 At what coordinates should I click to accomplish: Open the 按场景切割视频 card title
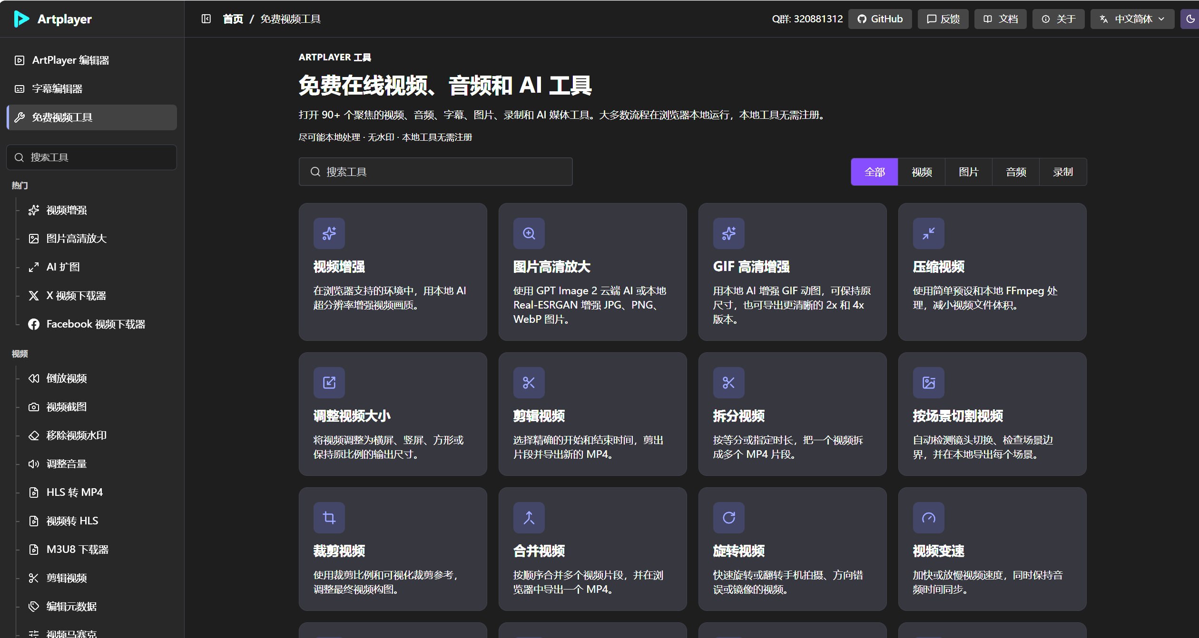[958, 416]
